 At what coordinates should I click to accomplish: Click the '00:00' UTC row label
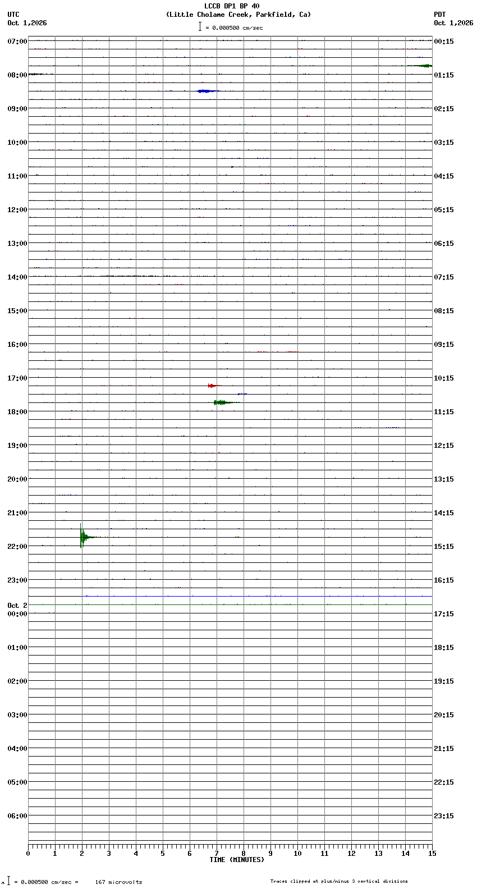[x=17, y=614]
